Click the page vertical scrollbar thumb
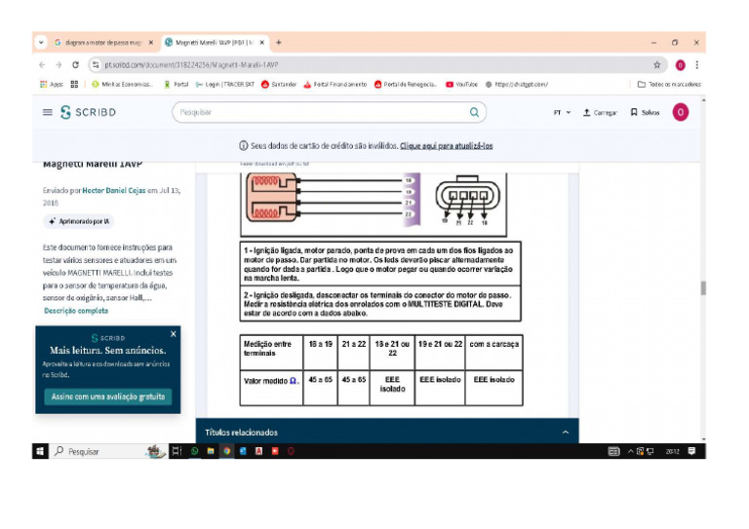 [702, 287]
